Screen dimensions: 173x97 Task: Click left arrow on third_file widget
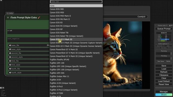[x=10, y=61]
